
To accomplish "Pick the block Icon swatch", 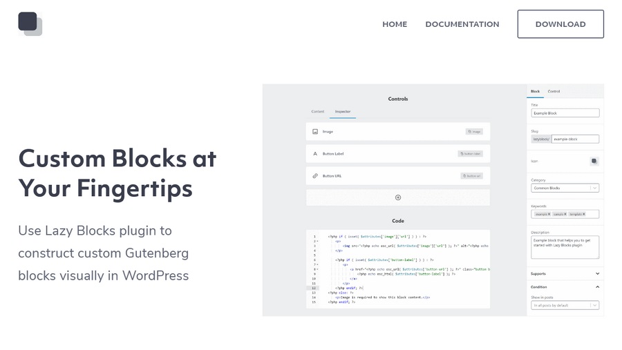I will coord(594,161).
